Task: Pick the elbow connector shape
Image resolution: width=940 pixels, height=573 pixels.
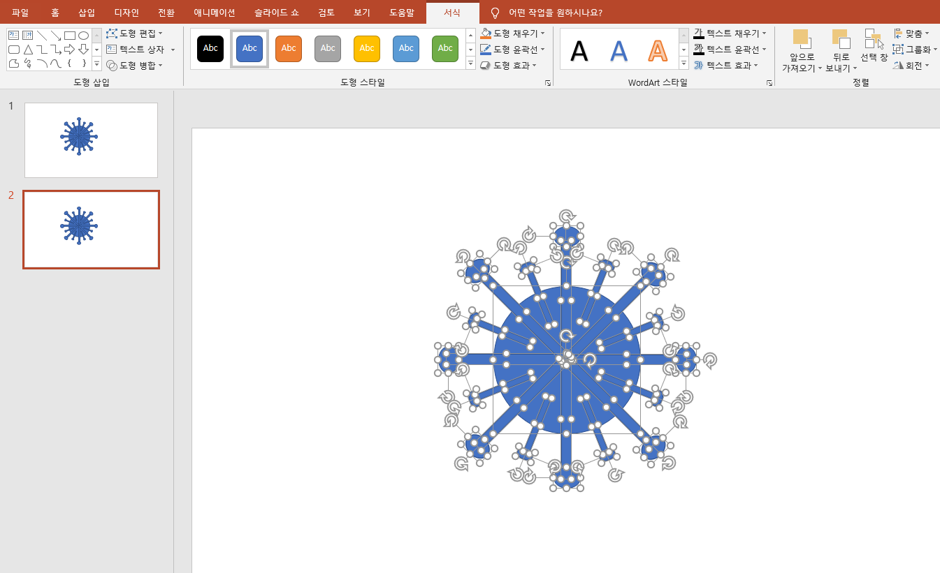Action: 41,50
